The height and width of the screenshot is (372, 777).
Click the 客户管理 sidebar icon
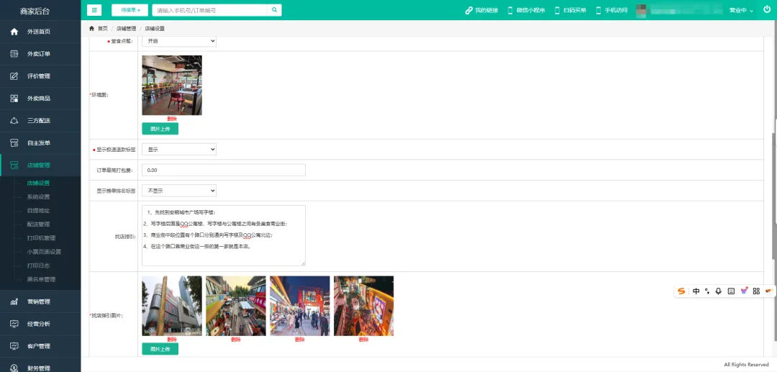(x=14, y=346)
